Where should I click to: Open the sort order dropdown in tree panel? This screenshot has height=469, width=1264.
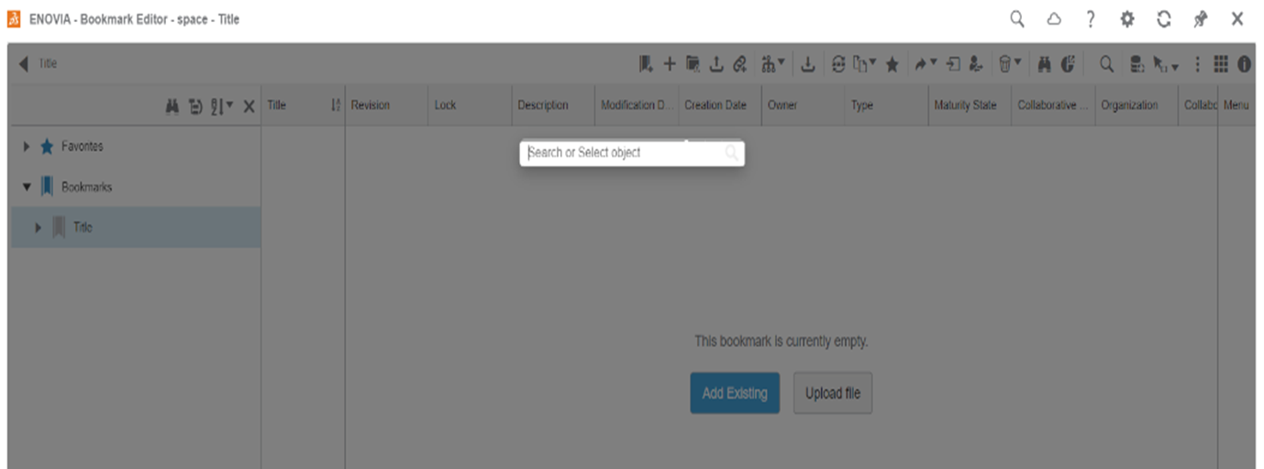tap(222, 106)
